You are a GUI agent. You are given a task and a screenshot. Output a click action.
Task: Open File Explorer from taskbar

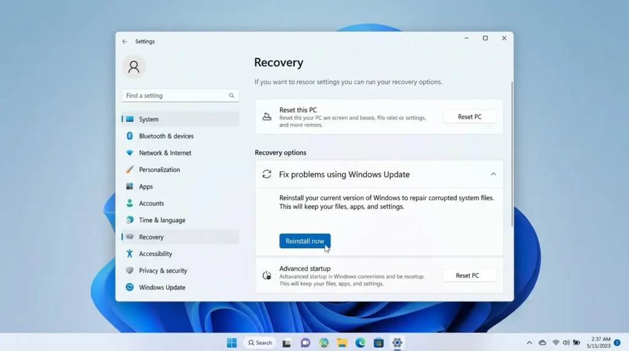point(342,342)
